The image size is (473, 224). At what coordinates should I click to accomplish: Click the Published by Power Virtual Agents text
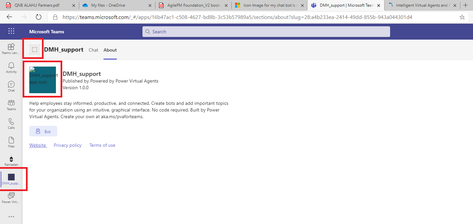coord(111,81)
